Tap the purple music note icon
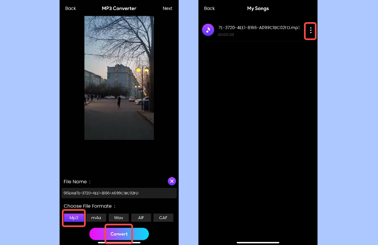Viewport: 378px width, 245px height. (x=208, y=30)
